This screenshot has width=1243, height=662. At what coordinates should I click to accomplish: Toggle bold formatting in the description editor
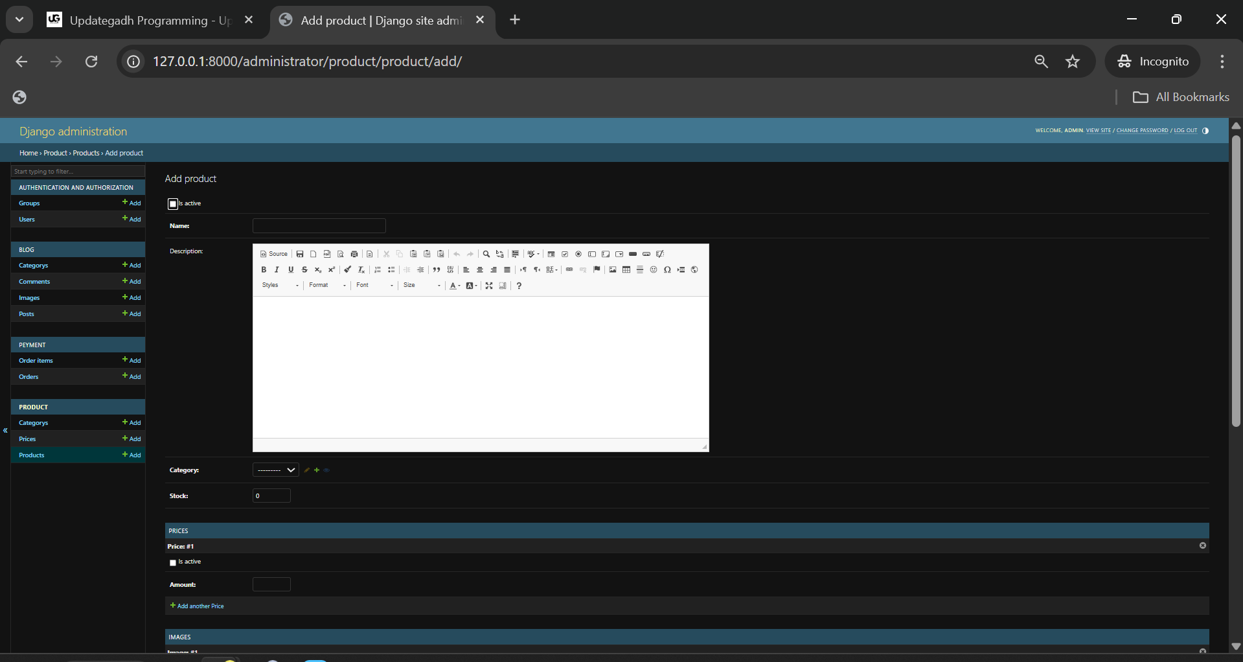pyautogui.click(x=264, y=269)
